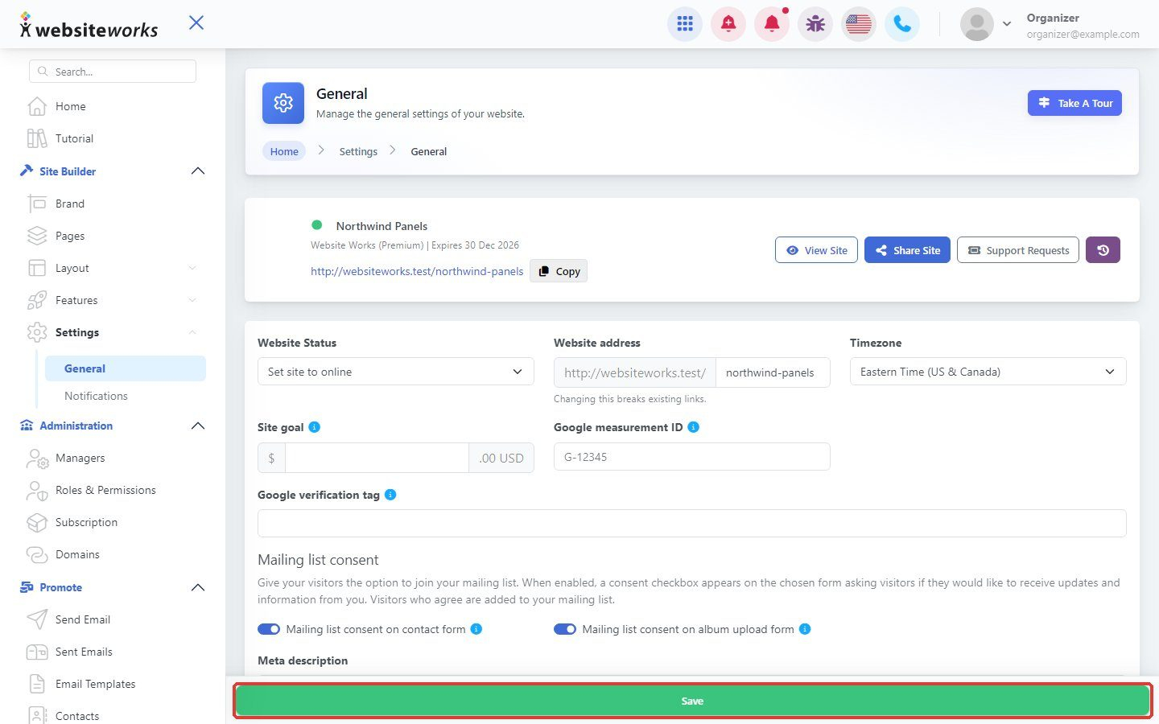Expand the Layout submenu
Image resolution: width=1159 pixels, height=724 pixels.
pos(192,268)
